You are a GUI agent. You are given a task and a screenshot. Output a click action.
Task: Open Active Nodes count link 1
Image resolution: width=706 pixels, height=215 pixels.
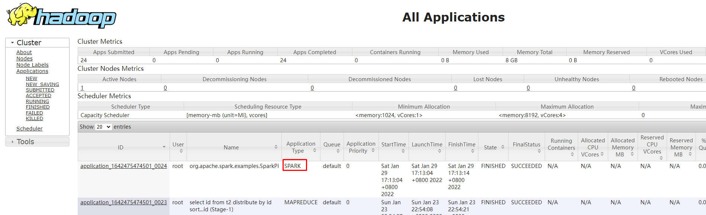click(x=82, y=88)
